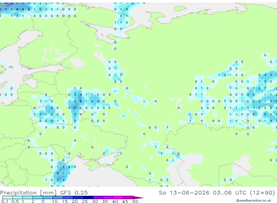This screenshot has height=203, width=277.
Task: Pick the 0.5–1 mm legend swatch
Action: pos(18,197)
